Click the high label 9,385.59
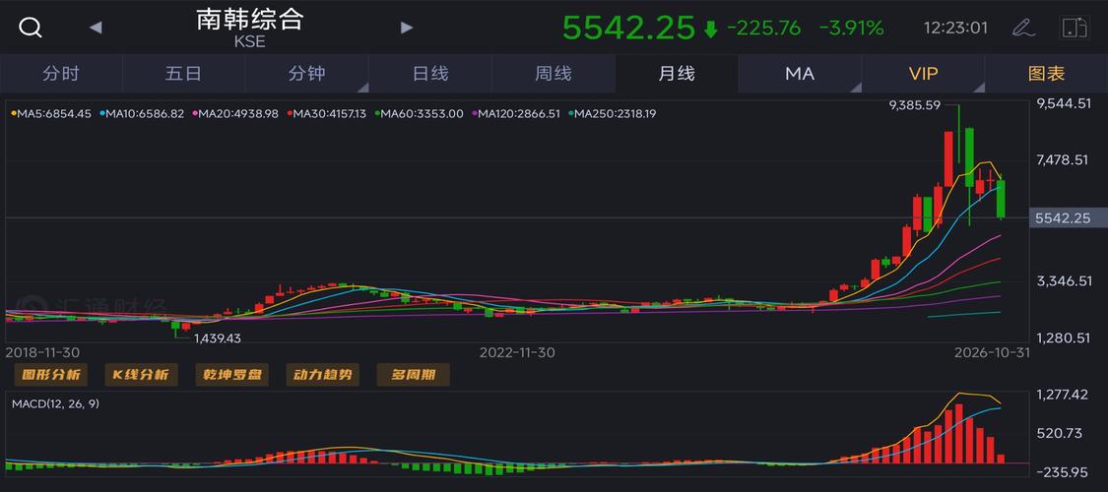Screen dimensions: 1108x492 pyautogui.click(x=914, y=105)
